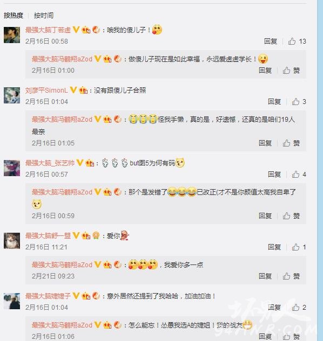The height and width of the screenshot is (341, 323).
Task: Switch to 按时间 sorting tab
Action: click(44, 16)
